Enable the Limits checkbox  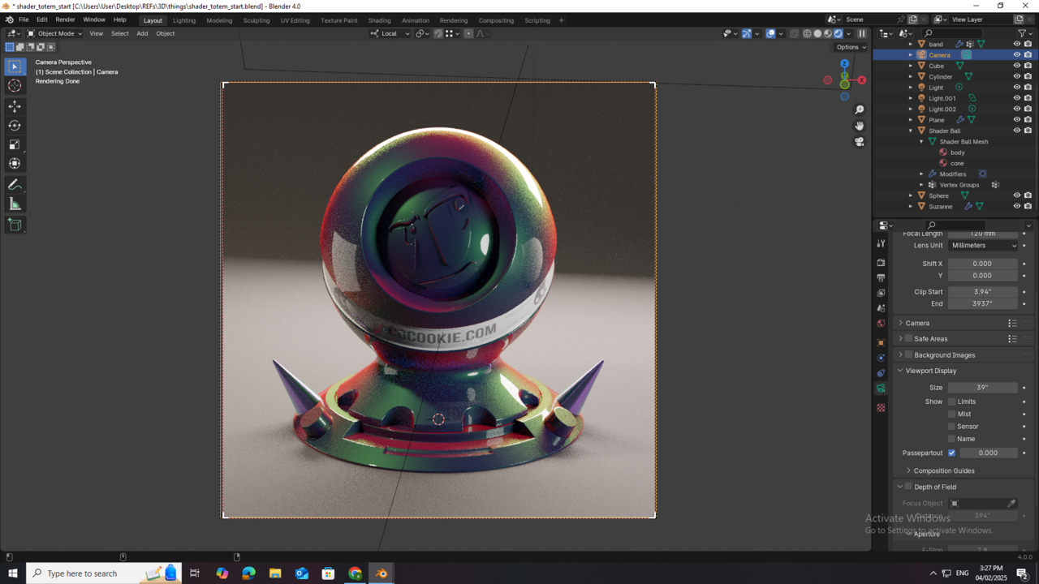pyautogui.click(x=951, y=401)
